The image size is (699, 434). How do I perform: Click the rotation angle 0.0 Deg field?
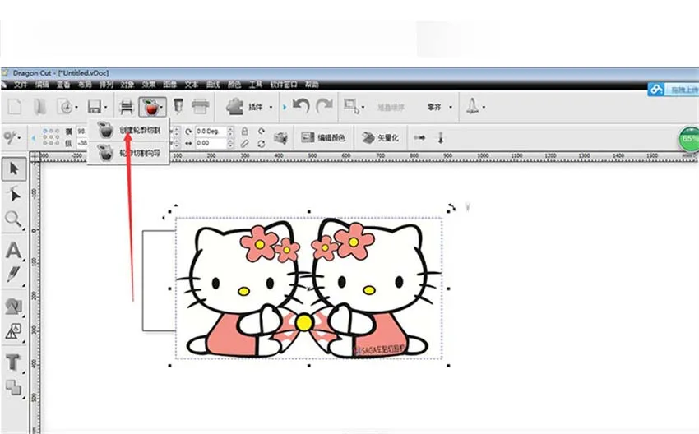tap(211, 132)
